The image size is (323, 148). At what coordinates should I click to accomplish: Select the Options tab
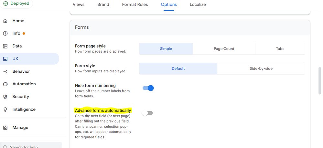(x=169, y=5)
